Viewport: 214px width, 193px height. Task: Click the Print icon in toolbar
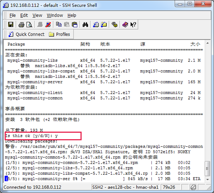(x=21, y=25)
